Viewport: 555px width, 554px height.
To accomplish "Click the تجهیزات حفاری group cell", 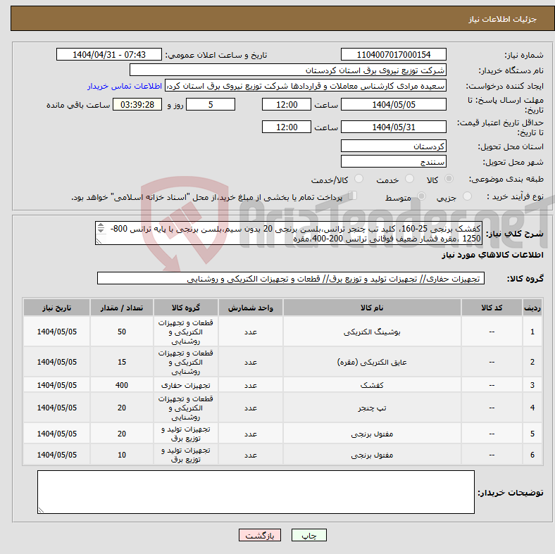I will coord(186,385).
